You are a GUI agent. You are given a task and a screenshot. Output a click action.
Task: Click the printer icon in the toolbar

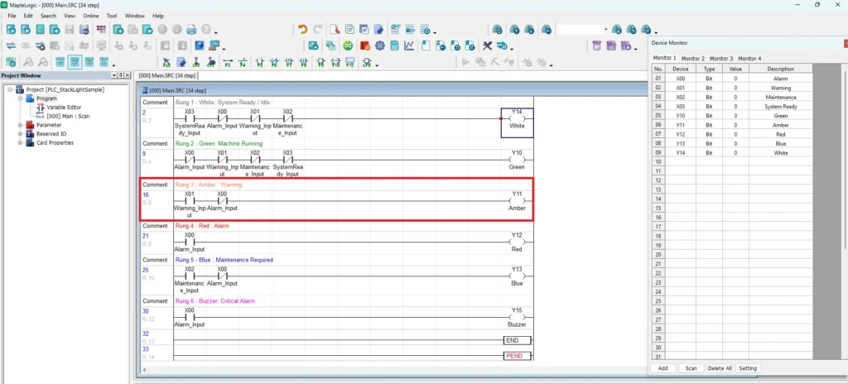click(191, 29)
